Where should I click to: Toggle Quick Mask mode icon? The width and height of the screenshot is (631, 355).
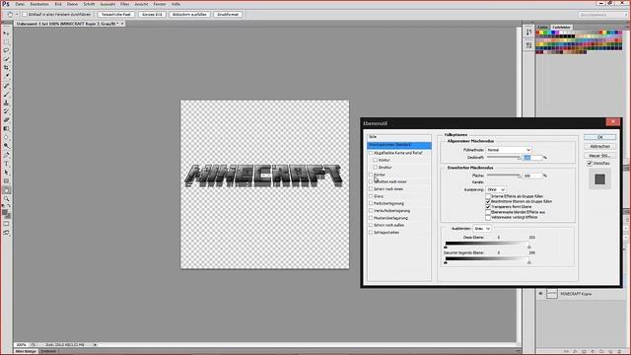pyautogui.click(x=6, y=224)
